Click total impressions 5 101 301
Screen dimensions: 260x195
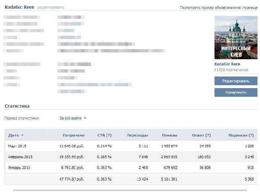(169, 179)
